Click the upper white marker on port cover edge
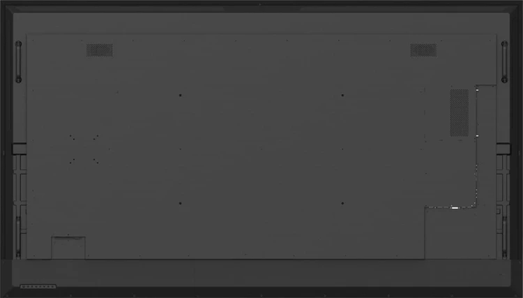Screen dimensions: 523x298 [477, 90]
